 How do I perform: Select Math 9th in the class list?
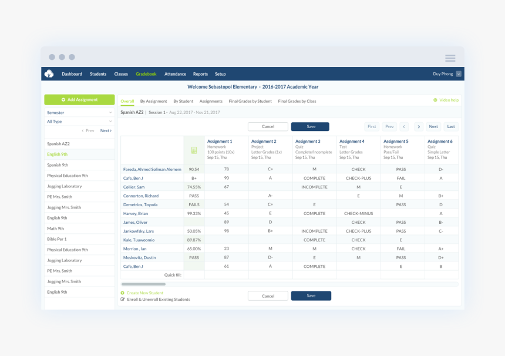[56, 229]
